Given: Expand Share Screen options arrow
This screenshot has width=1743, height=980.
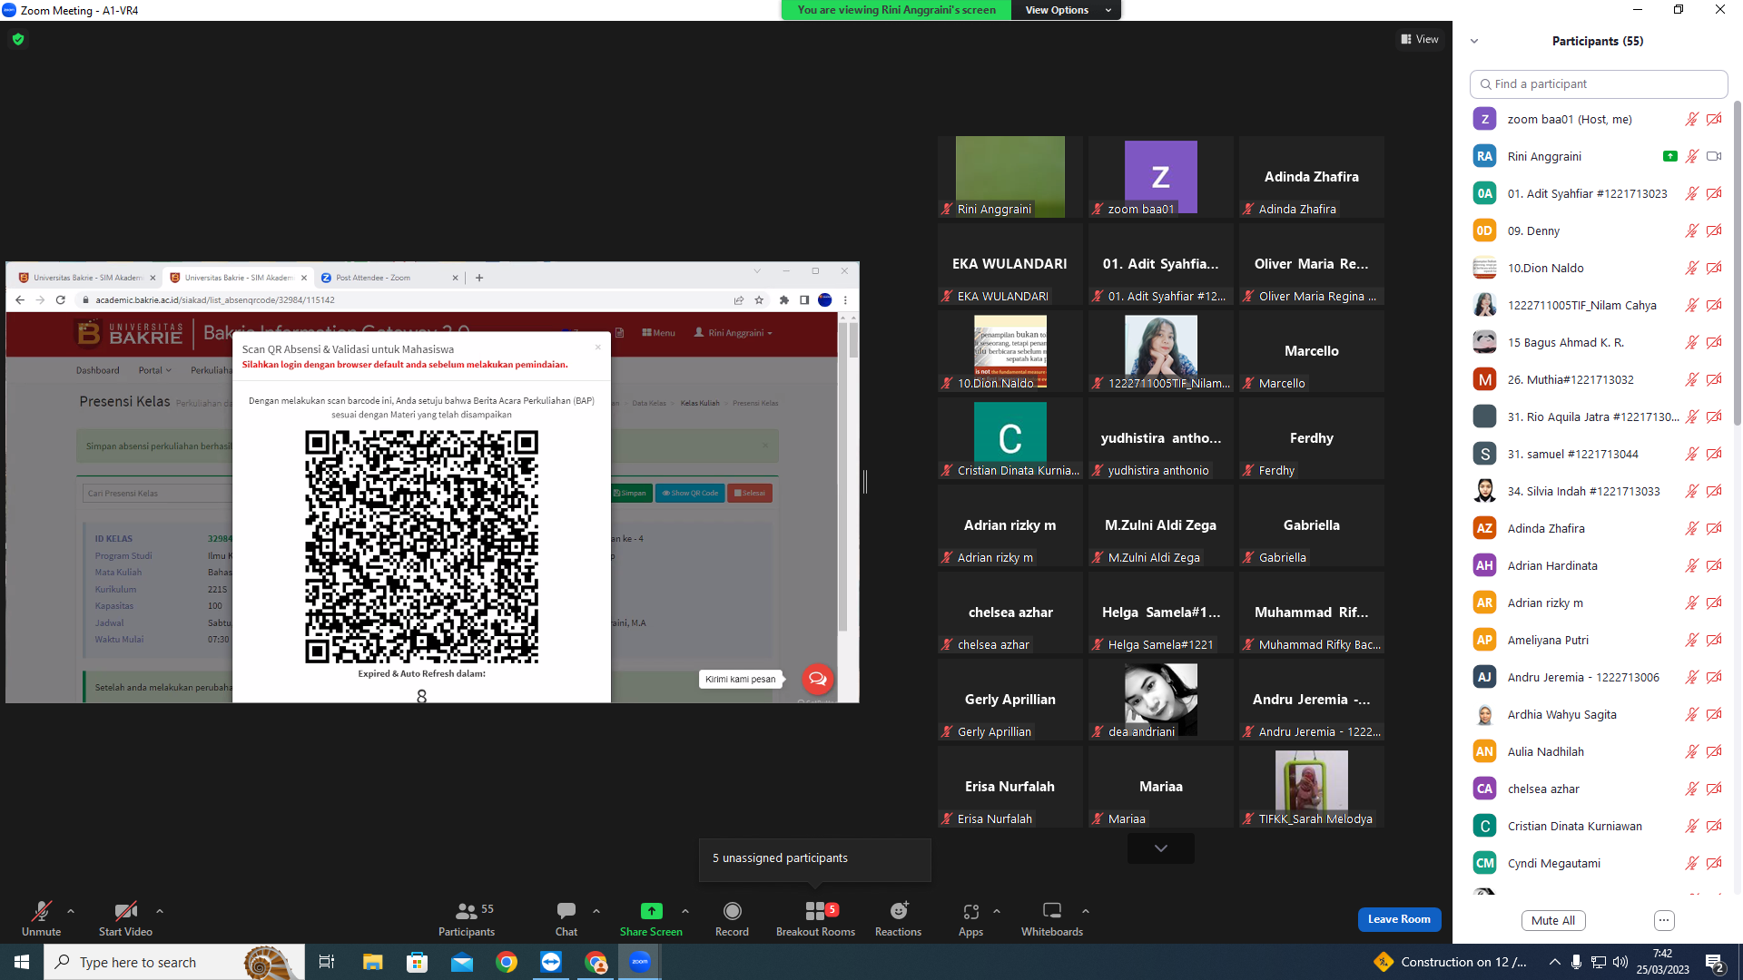Looking at the screenshot, I should [x=685, y=911].
